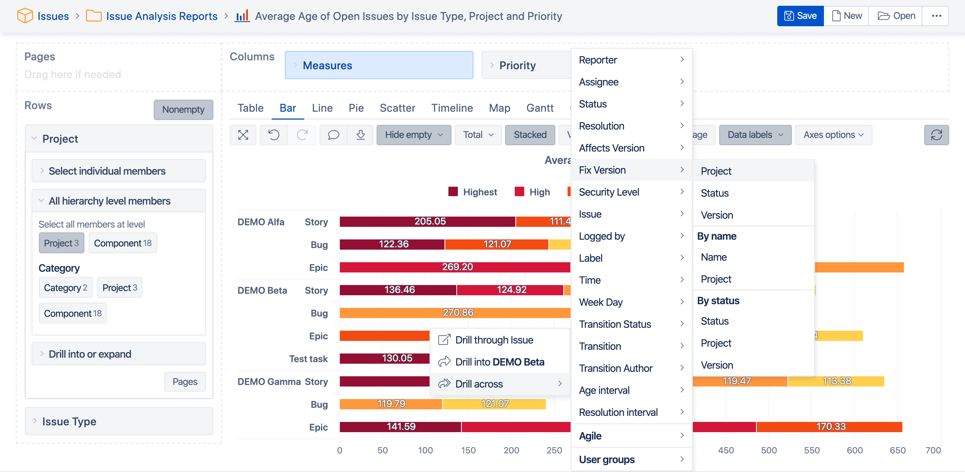Open Issue Analysis Reports folder link
965x472 pixels.
pos(162,16)
